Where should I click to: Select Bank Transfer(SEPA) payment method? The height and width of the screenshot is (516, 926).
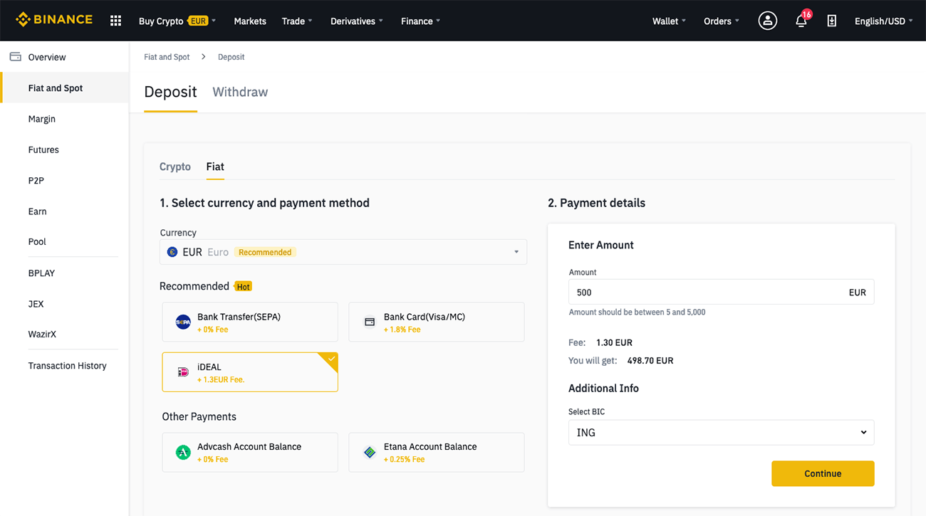point(250,322)
